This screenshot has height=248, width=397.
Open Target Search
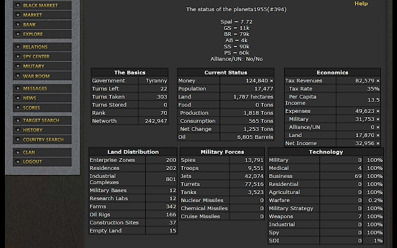[x=42, y=120]
